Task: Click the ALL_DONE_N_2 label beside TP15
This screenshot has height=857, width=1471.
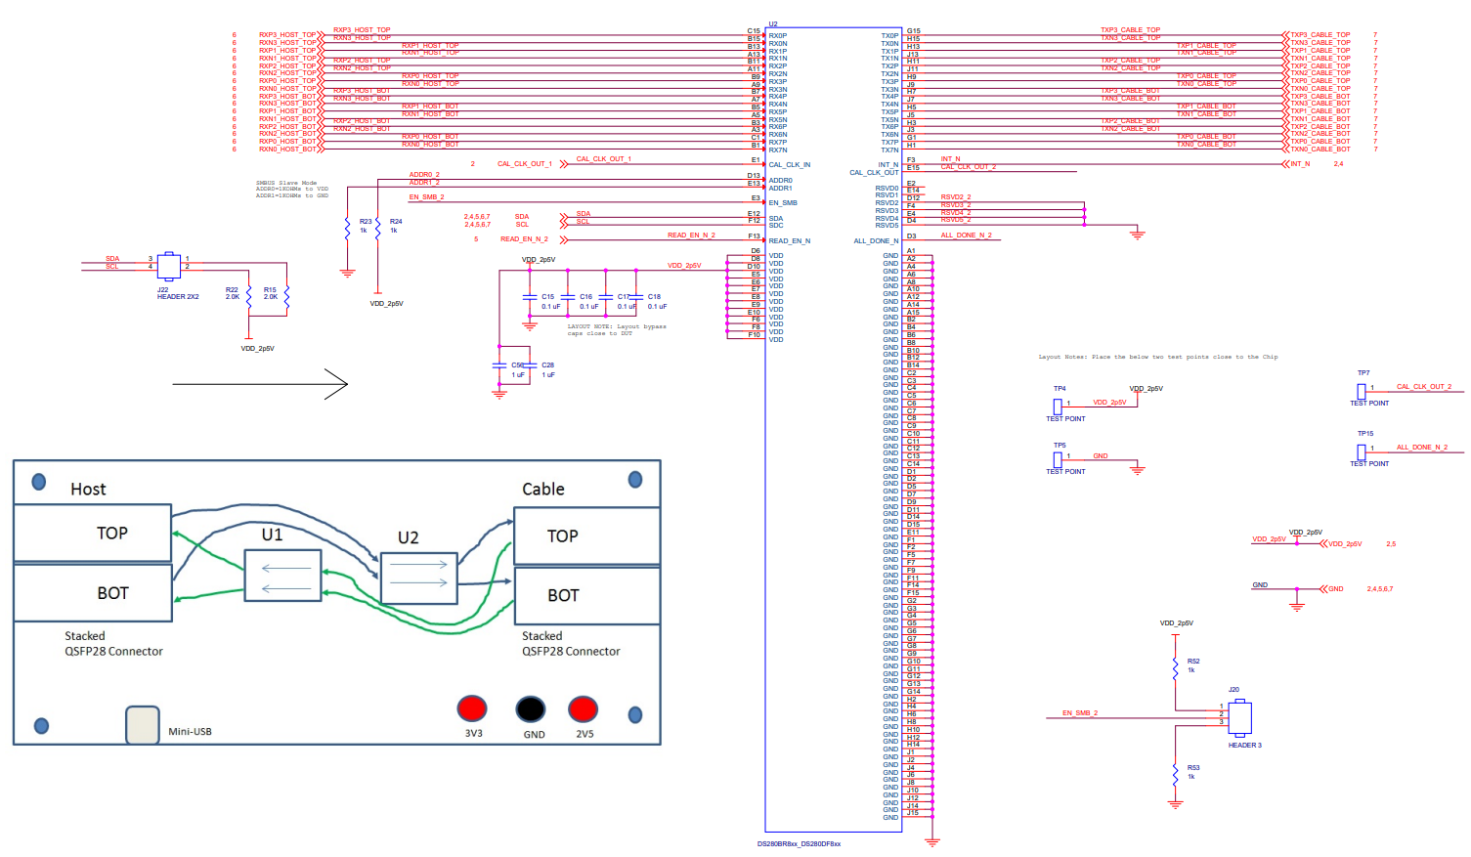Action: pos(1421,448)
